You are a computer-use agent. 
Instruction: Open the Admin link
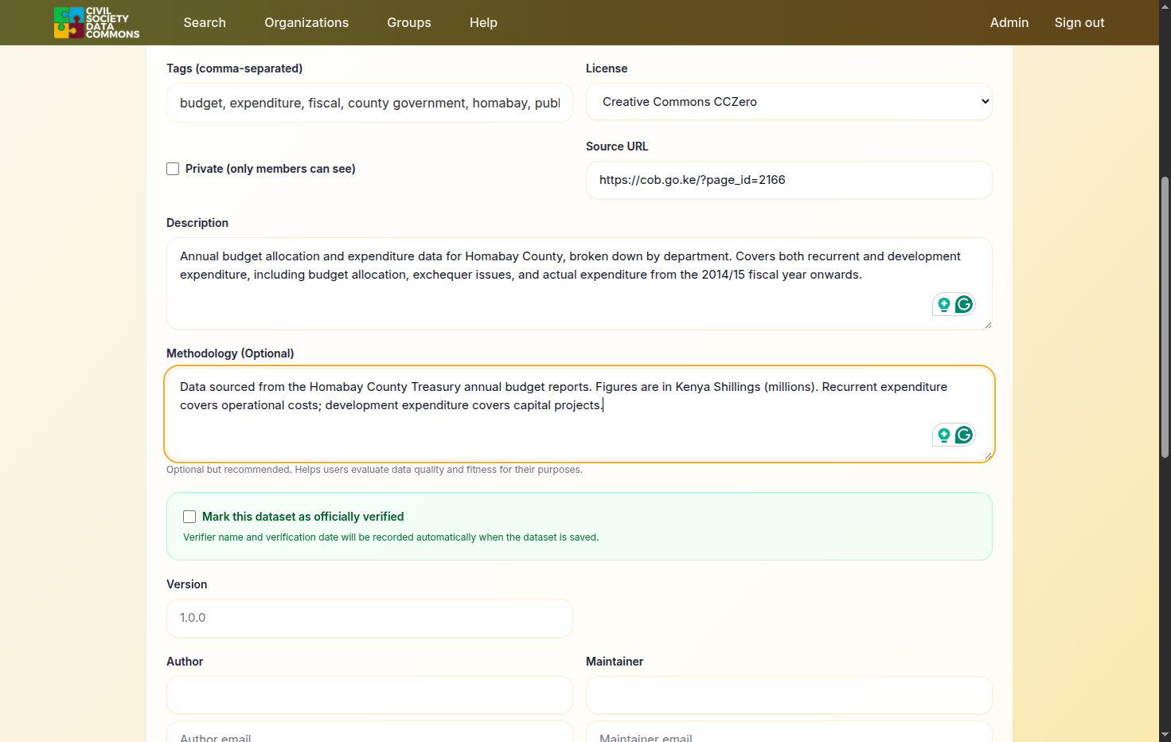(x=1009, y=22)
